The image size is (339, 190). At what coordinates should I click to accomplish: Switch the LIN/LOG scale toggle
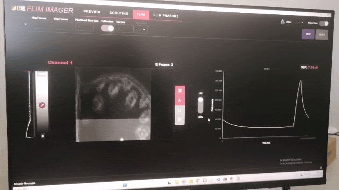(201, 105)
